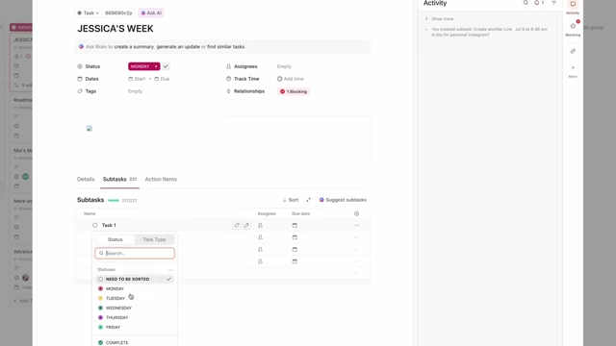Screen dimensions: 616x346
Task: Mark task complete with status checkmark
Action: [166, 66]
